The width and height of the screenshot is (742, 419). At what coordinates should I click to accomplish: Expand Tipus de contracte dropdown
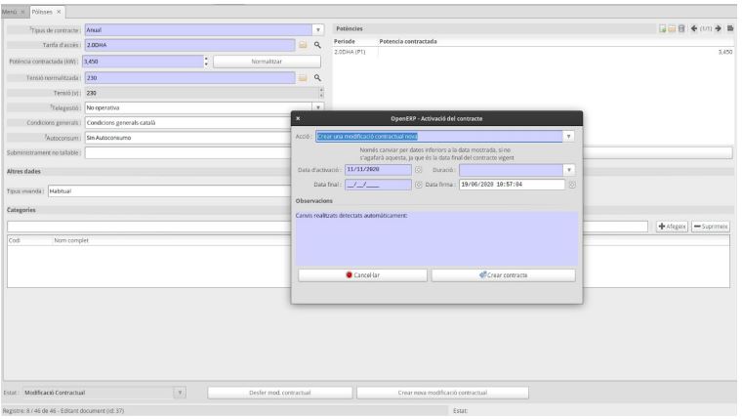click(318, 30)
